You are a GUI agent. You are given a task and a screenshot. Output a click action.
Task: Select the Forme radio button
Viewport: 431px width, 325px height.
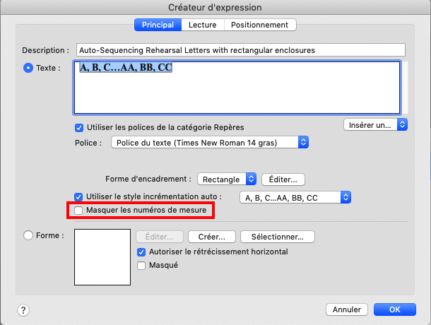[x=29, y=235]
